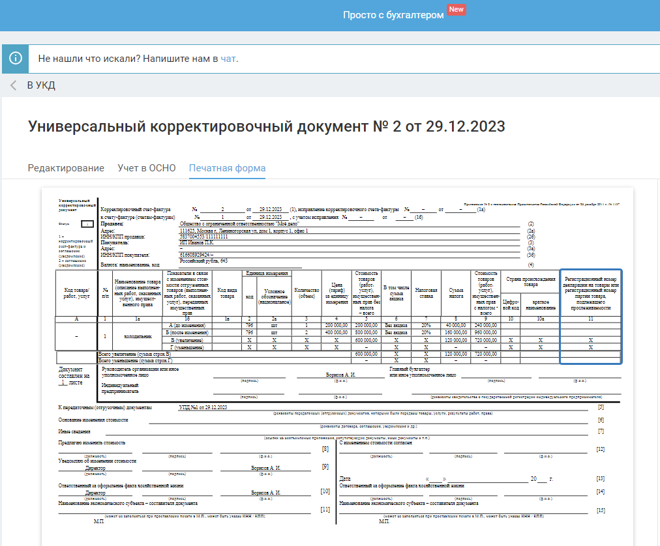Image resolution: width=660 pixels, height=546 pixels.
Task: Go back using the left chevron arrow
Action: pyautogui.click(x=14, y=85)
